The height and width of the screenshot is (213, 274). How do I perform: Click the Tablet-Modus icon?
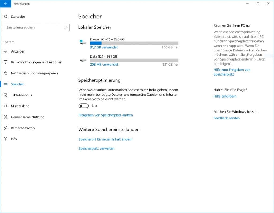6,95
